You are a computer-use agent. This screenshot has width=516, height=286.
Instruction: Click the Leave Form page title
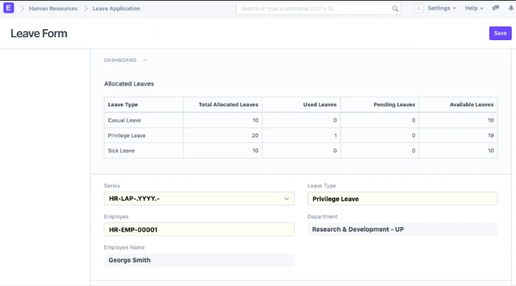coord(39,33)
